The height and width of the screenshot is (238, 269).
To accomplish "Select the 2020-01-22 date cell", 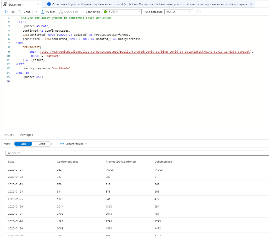I will coord(16,177).
